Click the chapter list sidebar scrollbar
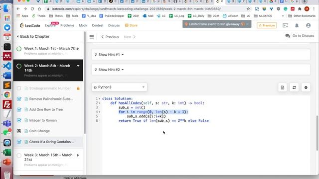This screenshot has width=319, height=179. coord(85,83)
